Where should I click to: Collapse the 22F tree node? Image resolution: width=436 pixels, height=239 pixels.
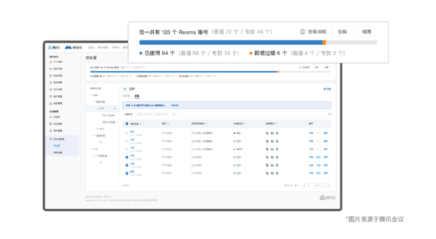[98, 109]
